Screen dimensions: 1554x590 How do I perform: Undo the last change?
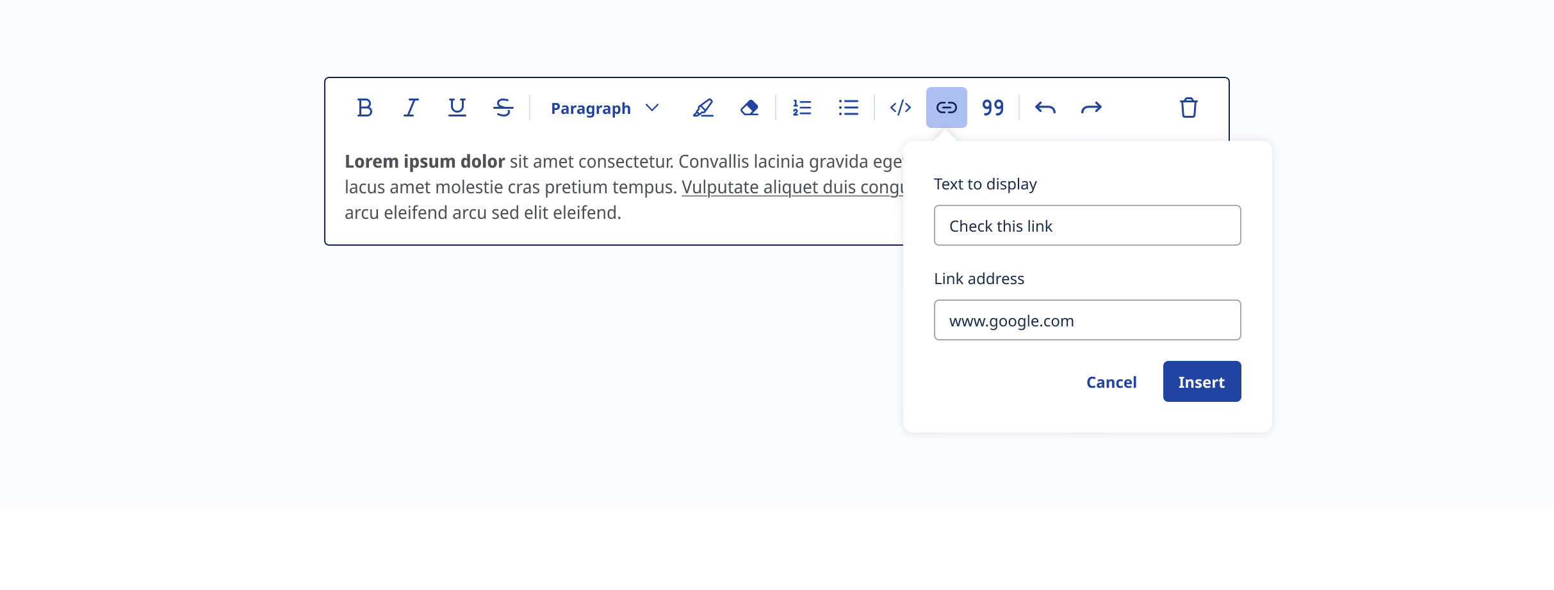pos(1045,108)
